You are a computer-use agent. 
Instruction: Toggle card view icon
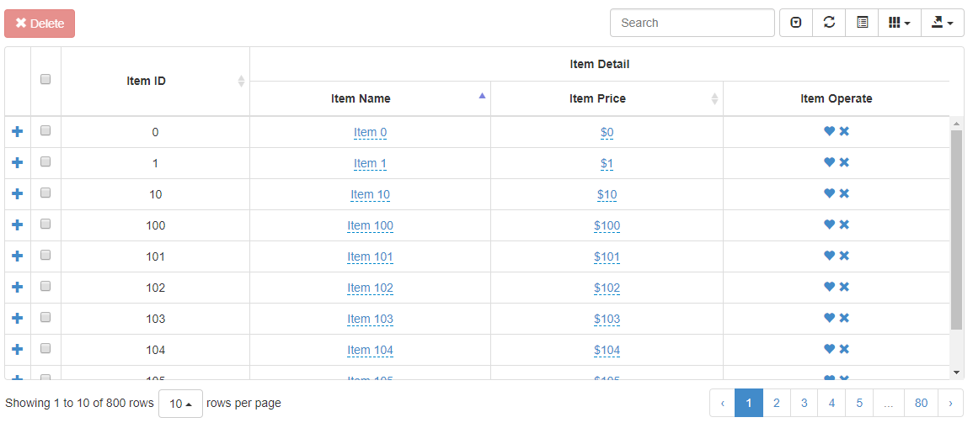click(863, 23)
